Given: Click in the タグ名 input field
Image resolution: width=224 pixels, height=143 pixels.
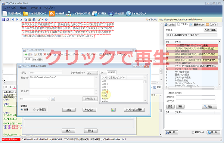Looking at the screenshot, I should pyautogui.click(x=46, y=73).
